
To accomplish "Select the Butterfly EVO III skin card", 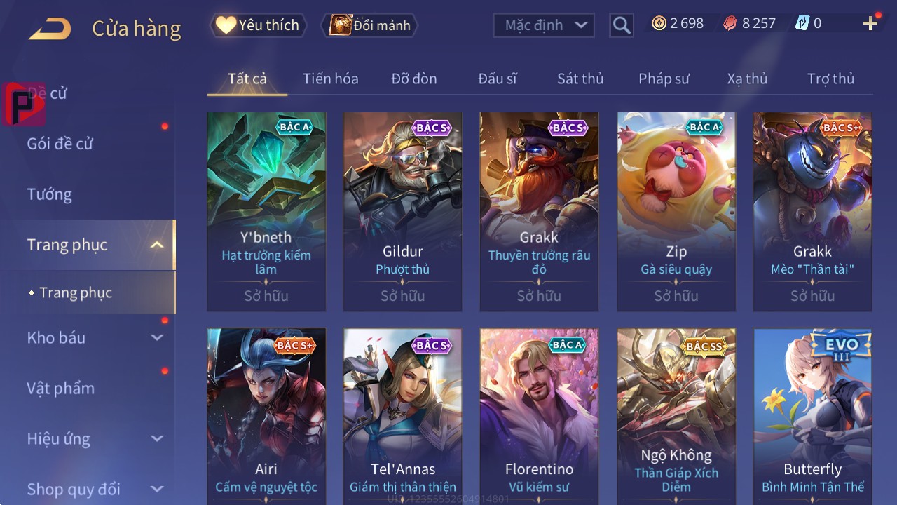I will point(813,417).
